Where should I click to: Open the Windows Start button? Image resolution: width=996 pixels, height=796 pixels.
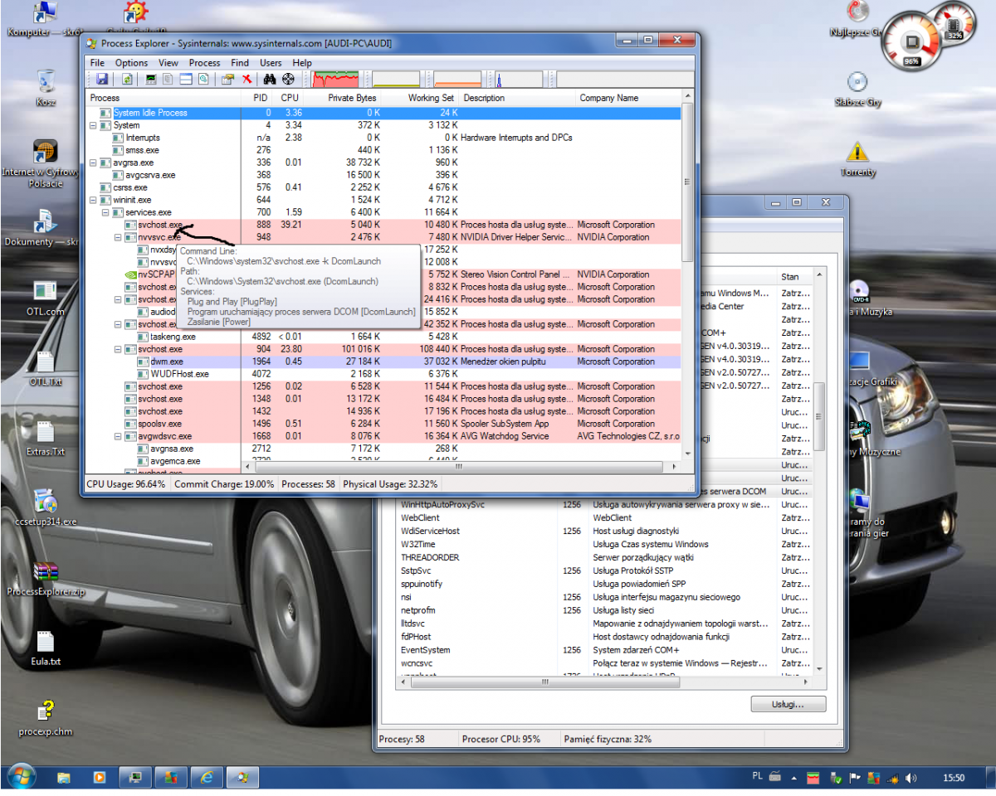[20, 778]
